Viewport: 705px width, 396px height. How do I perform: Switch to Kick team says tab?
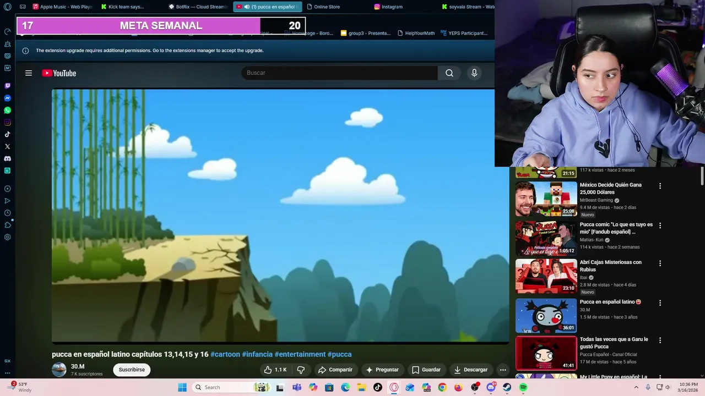tap(126, 7)
